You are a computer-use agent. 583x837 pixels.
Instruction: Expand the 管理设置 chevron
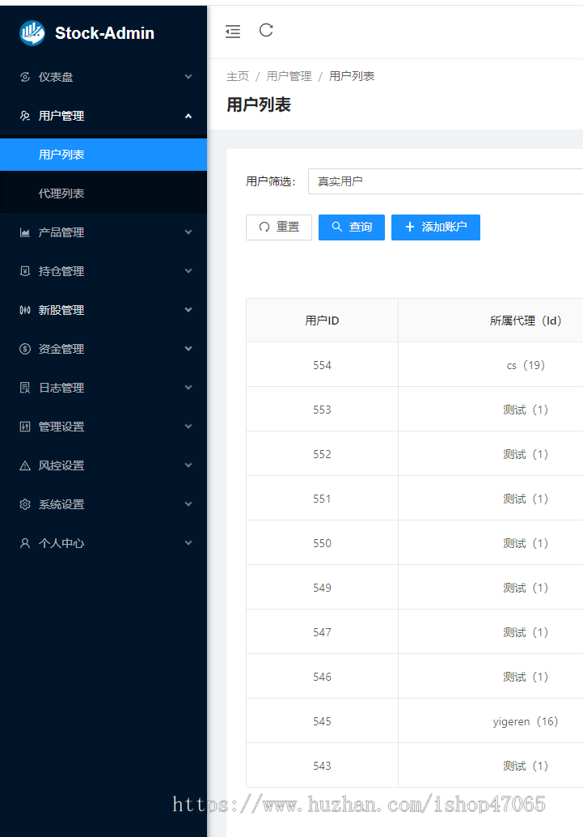[188, 427]
